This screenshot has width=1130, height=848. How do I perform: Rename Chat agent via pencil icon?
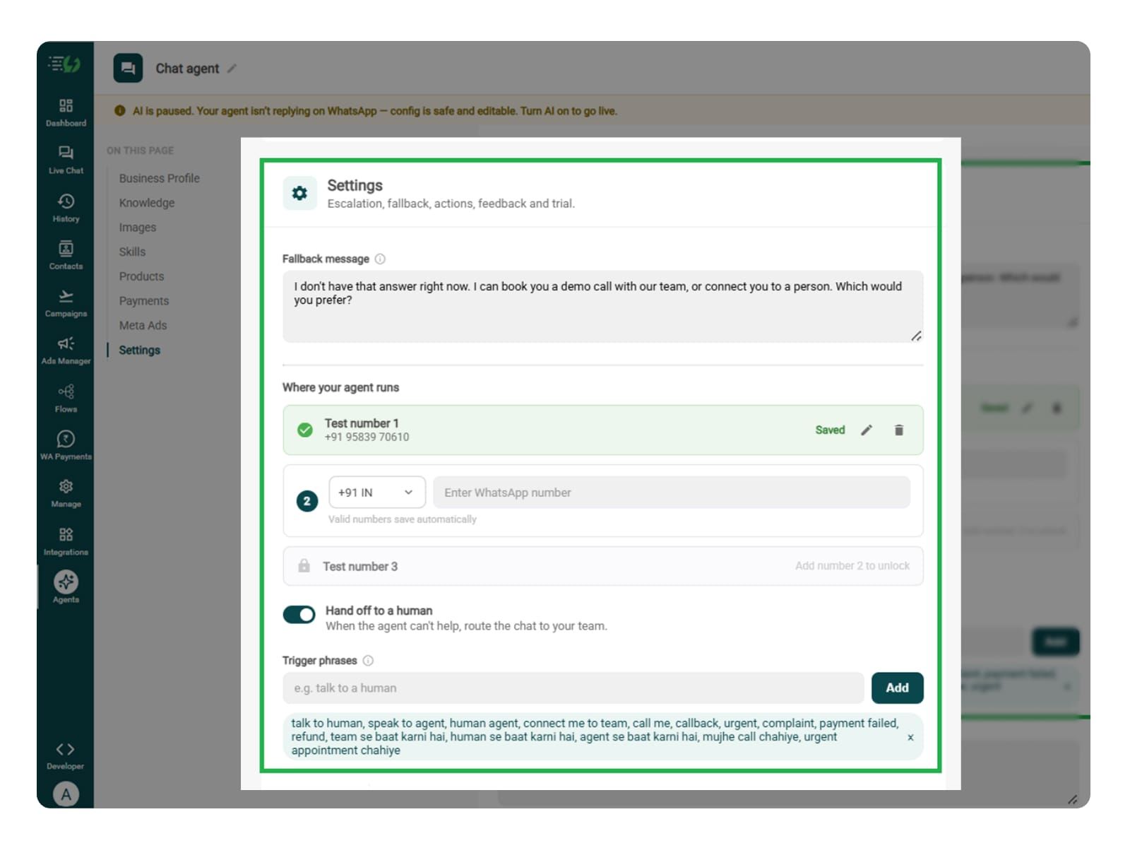[x=232, y=69]
